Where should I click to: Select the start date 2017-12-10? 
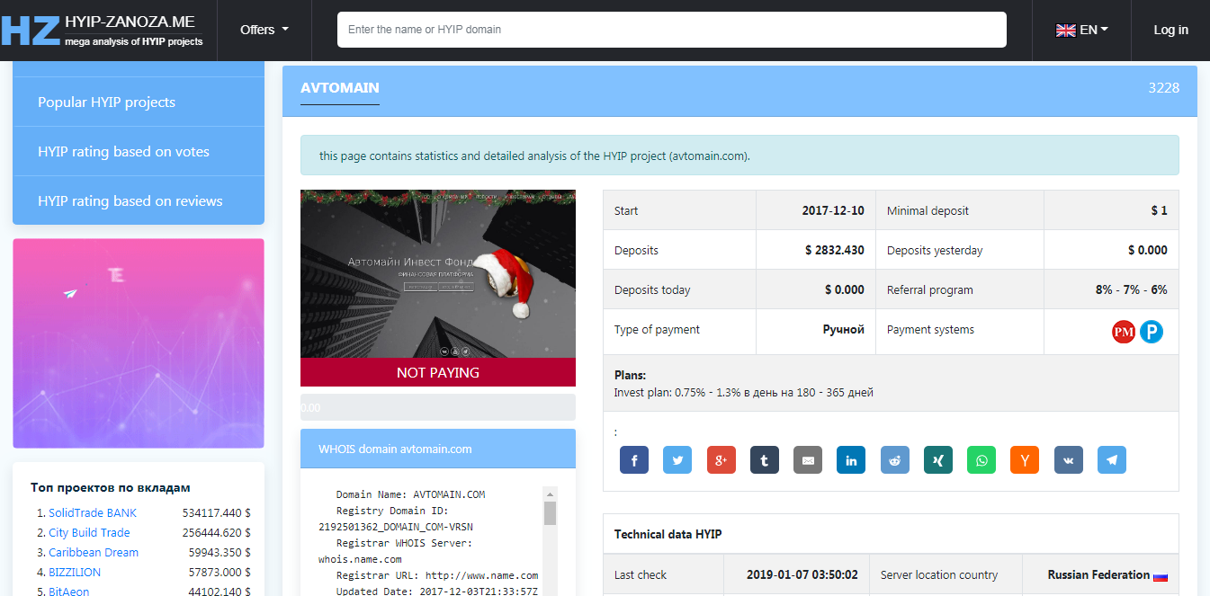click(833, 211)
